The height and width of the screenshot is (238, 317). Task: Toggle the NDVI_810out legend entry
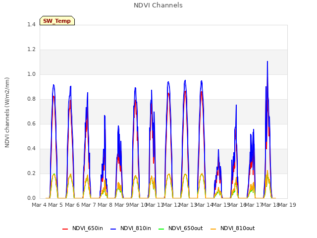point(232,229)
